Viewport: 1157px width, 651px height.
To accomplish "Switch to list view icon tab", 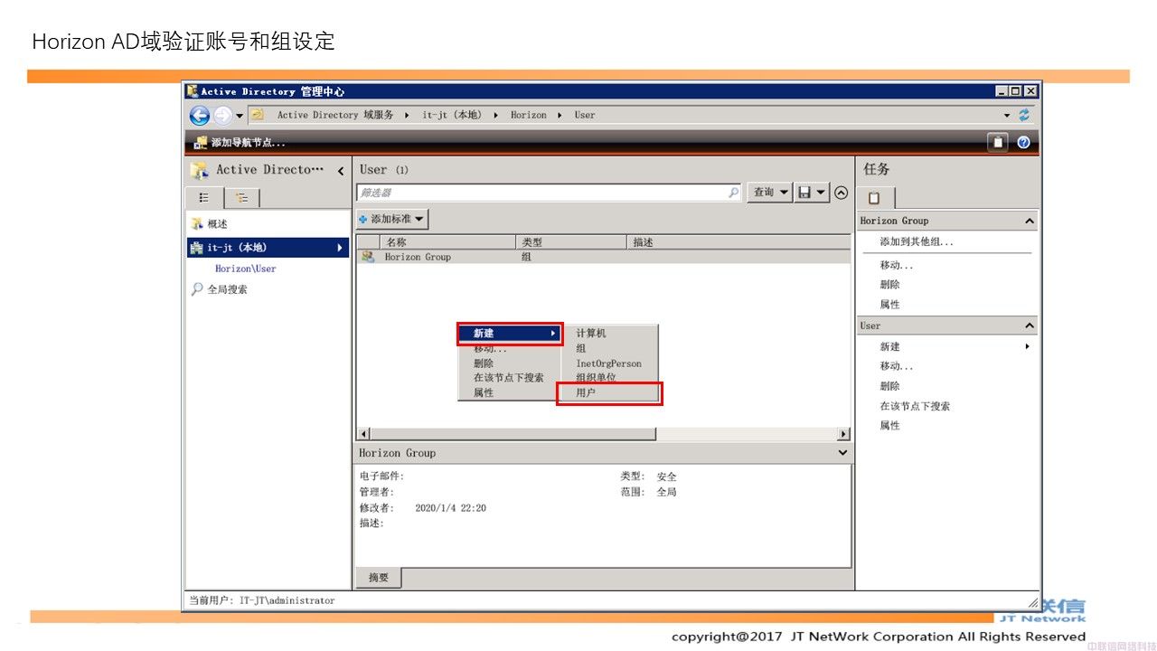I will [x=204, y=198].
